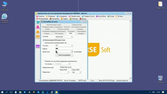The image size is (167, 94).
Task: Switch to Телефоны tab
Action: [x=80, y=29]
